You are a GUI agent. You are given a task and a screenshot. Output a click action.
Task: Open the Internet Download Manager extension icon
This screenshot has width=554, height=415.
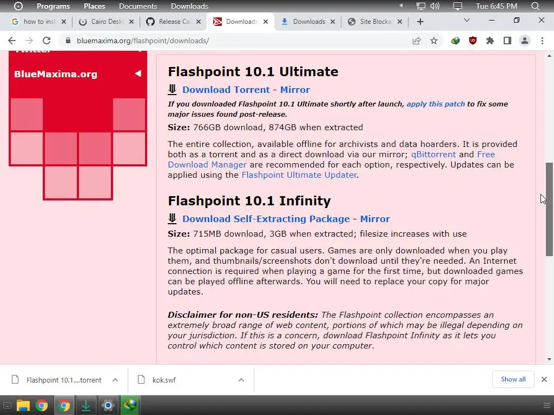(456, 41)
